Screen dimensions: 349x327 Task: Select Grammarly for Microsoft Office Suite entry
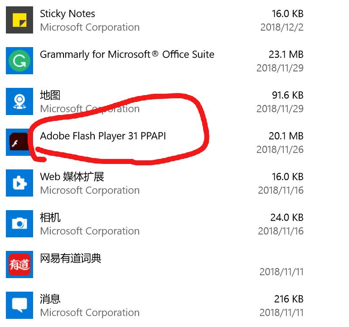tap(127, 55)
